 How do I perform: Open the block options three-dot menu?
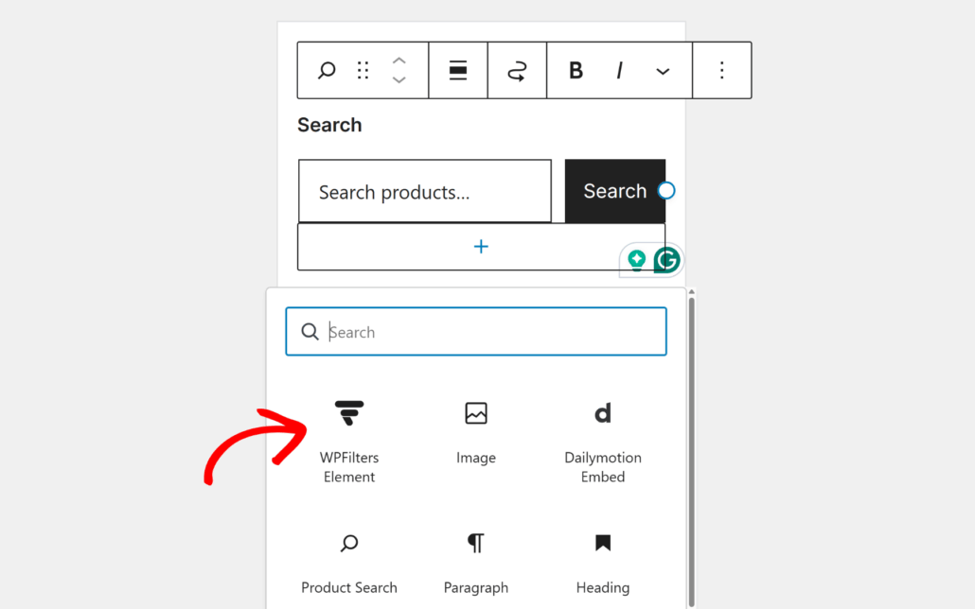click(x=721, y=70)
